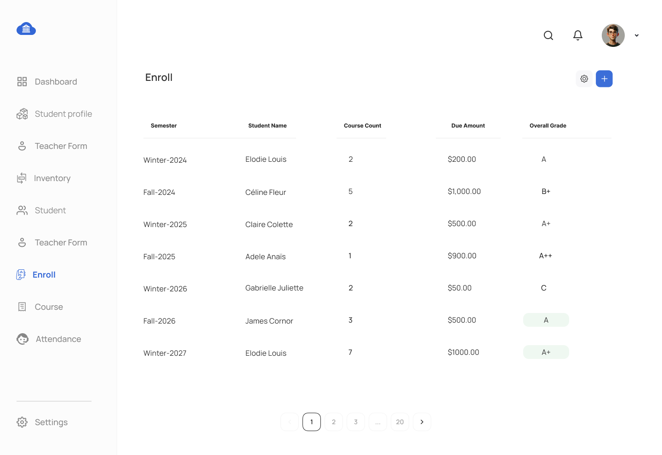Click pagination ellipsis button

click(378, 422)
